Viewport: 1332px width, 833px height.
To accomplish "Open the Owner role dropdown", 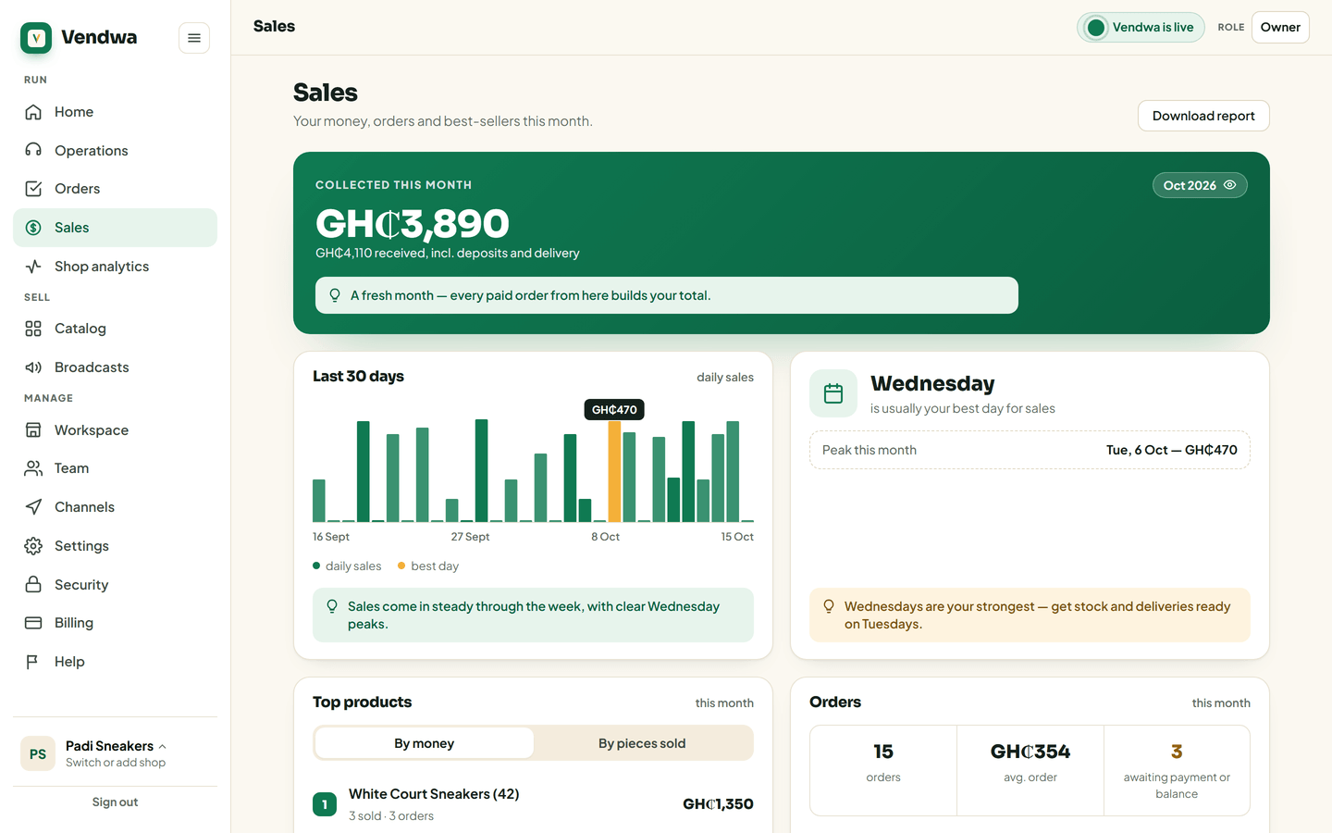I will tap(1280, 28).
